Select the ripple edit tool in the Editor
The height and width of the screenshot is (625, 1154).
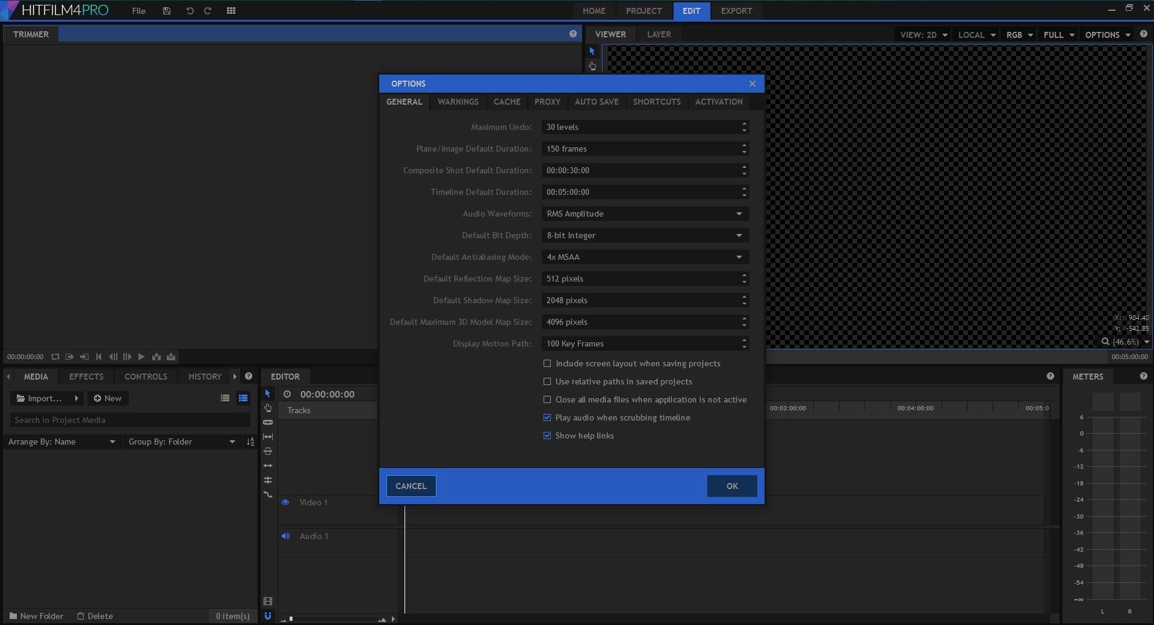268,466
